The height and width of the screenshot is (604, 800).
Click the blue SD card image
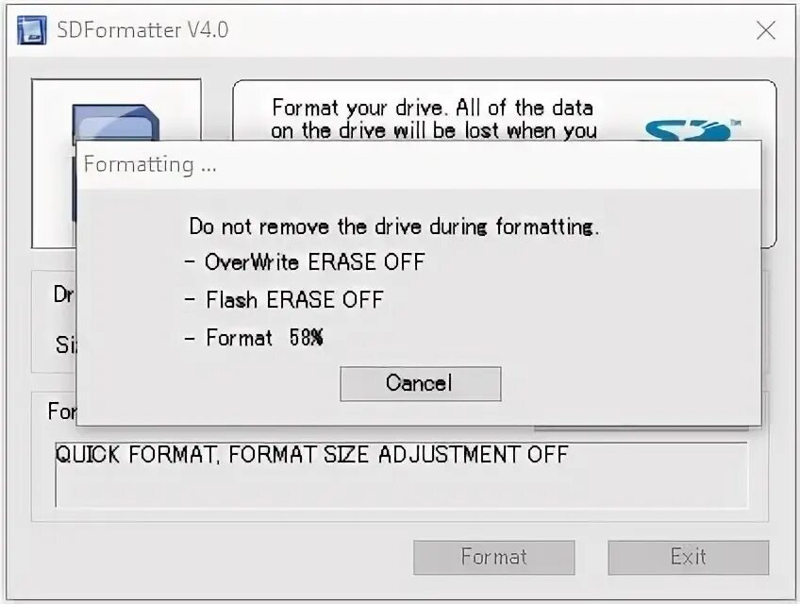point(115,122)
